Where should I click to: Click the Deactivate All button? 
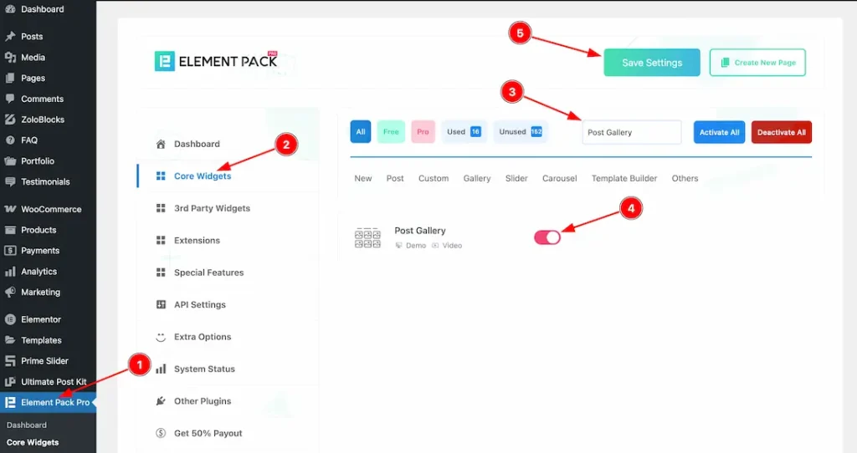[x=782, y=132]
